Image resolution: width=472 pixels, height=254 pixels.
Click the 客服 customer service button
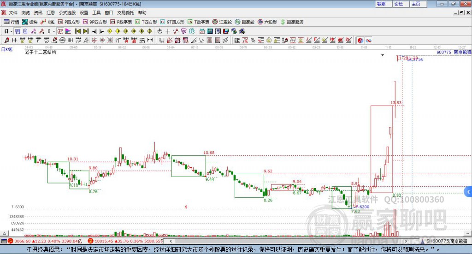[x=383, y=4]
